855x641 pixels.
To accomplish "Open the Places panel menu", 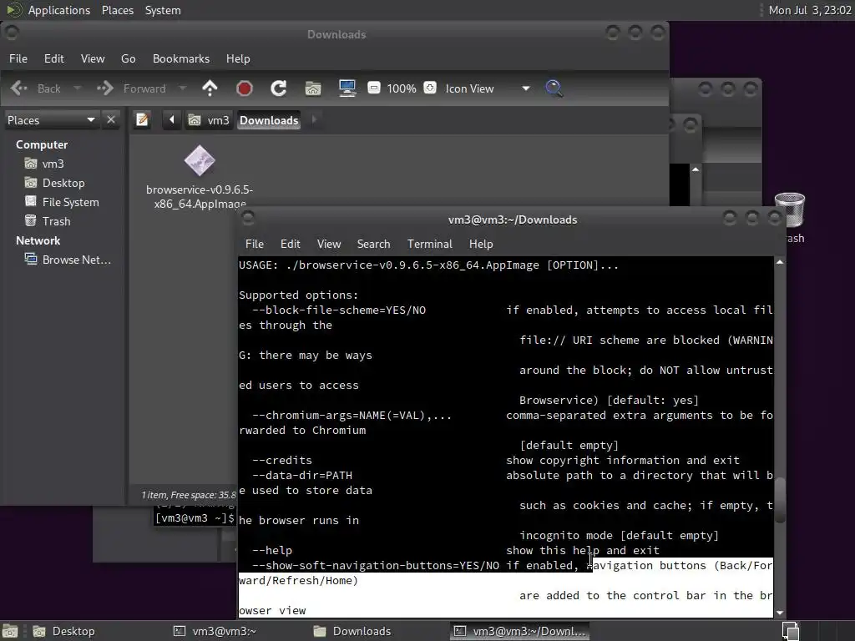I will coord(117,10).
